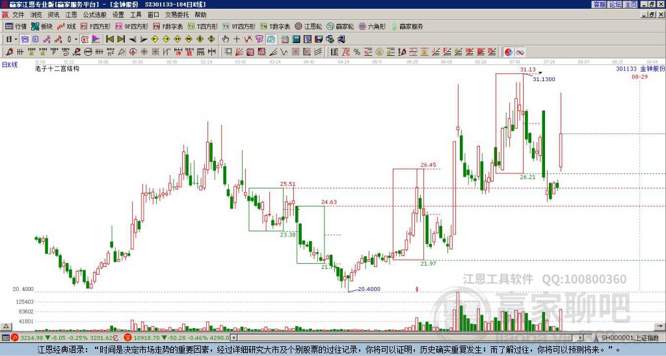Click the 板块 toolbar button
The image size is (666, 356).
[x=42, y=26]
